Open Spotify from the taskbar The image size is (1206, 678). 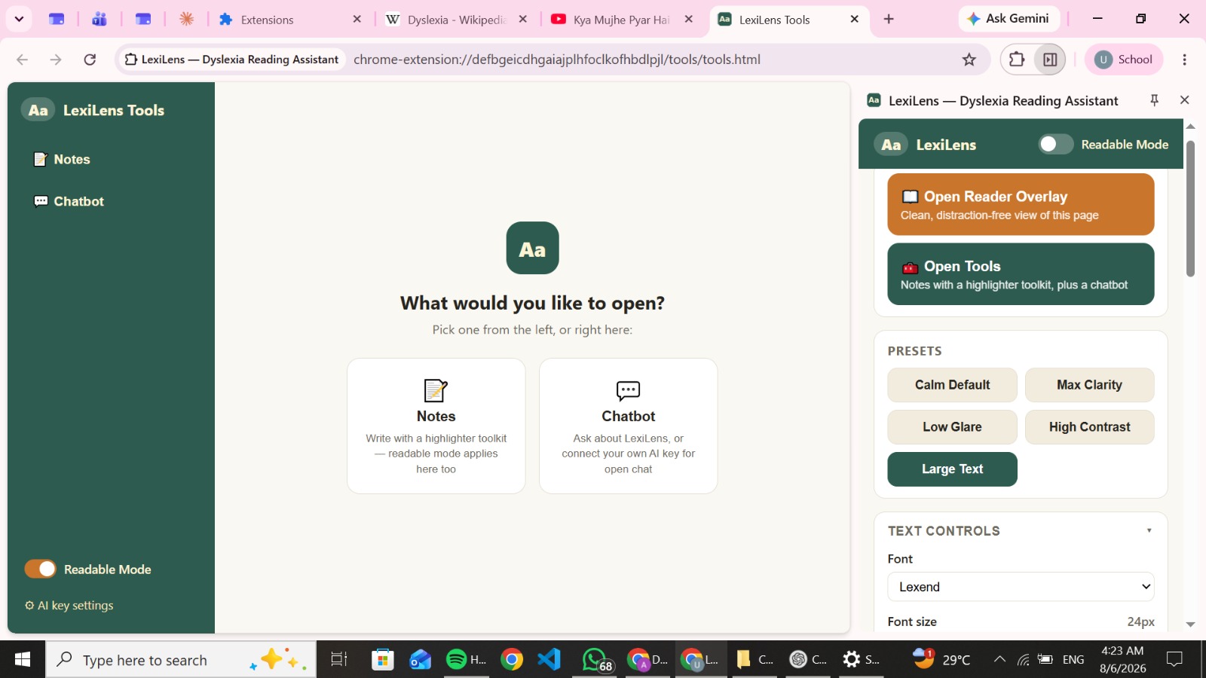click(466, 660)
